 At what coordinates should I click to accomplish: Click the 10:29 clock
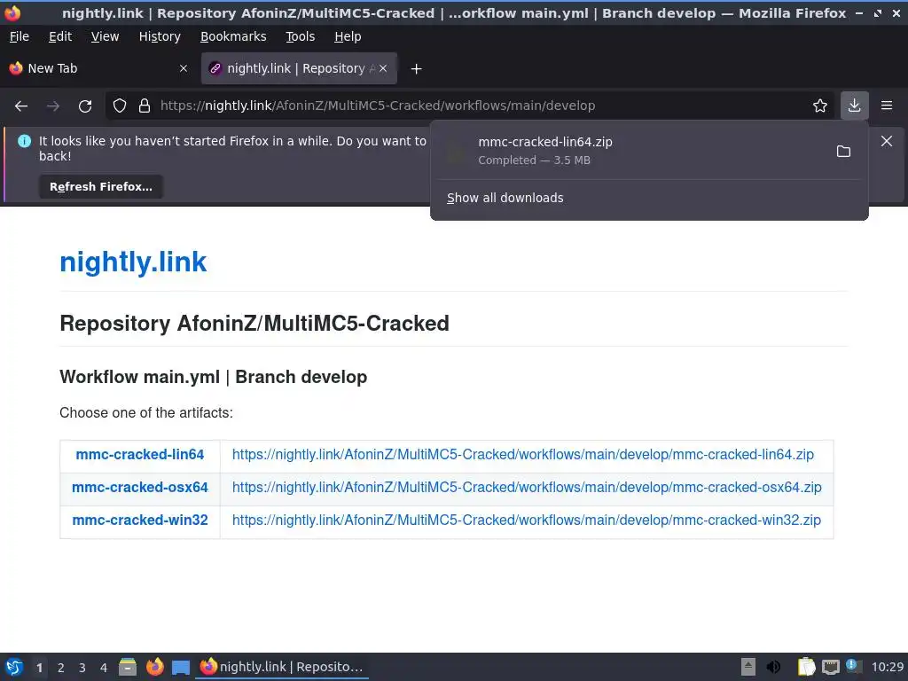887,667
